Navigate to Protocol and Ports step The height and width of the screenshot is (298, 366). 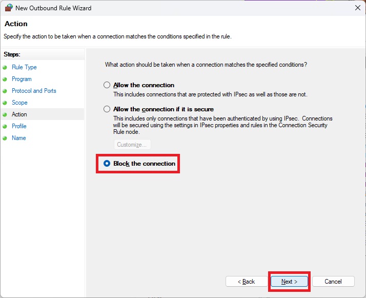point(34,91)
